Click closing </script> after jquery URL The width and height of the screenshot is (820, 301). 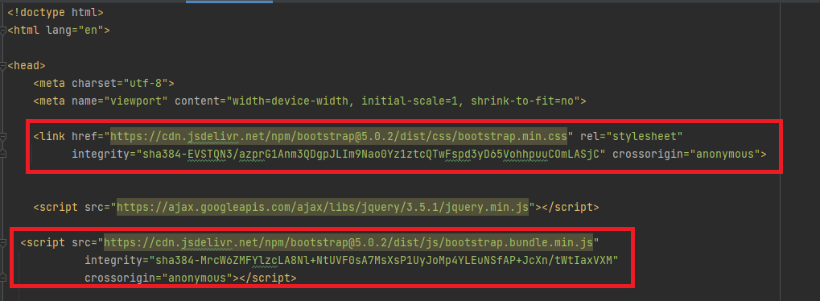pyautogui.click(x=571, y=208)
